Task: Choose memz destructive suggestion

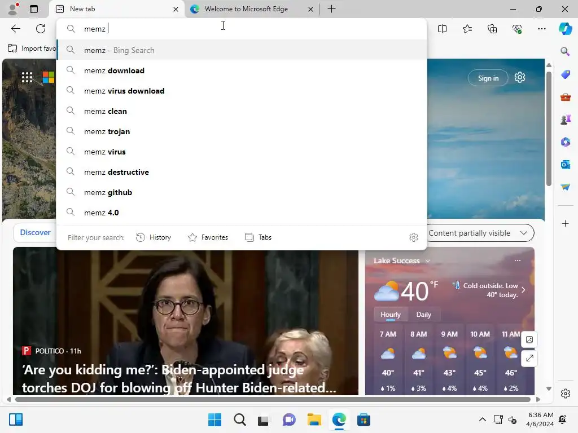Action: (x=242, y=172)
